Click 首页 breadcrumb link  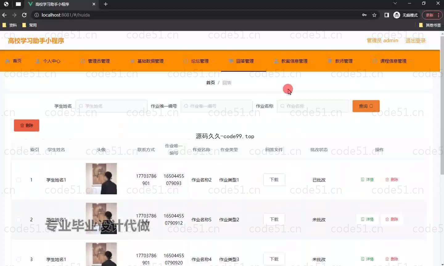tap(210, 83)
